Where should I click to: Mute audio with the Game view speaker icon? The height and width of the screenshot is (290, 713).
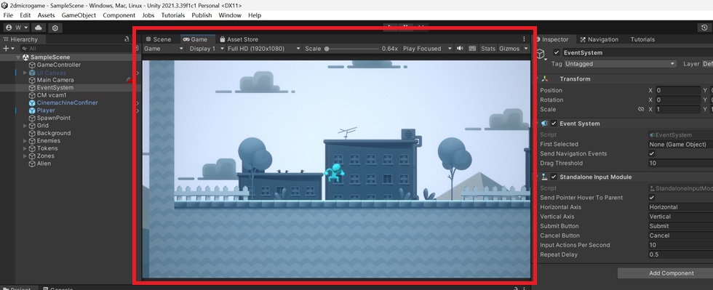click(x=460, y=49)
